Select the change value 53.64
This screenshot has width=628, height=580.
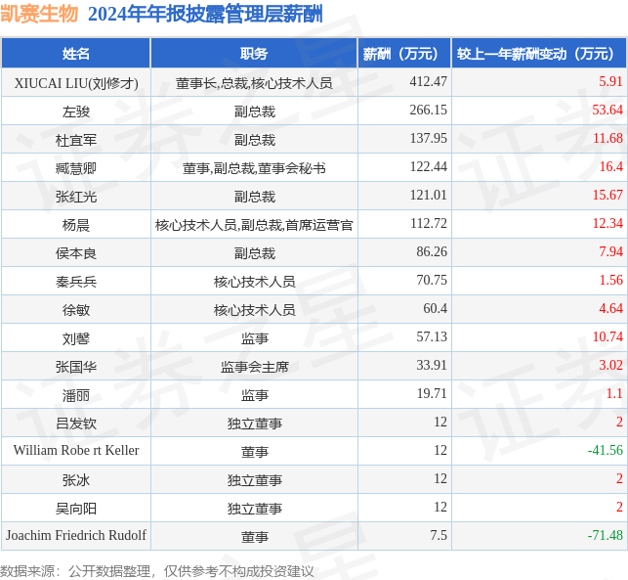pos(607,110)
